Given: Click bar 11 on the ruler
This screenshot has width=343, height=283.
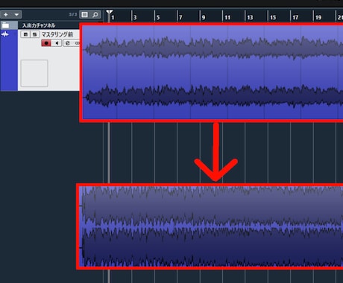Looking at the screenshot, I should pos(227,17).
